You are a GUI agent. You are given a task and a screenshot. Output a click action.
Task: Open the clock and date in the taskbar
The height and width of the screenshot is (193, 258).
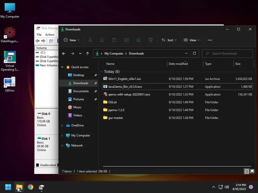click(239, 187)
